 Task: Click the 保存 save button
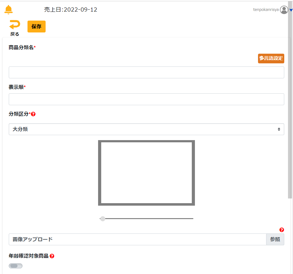click(37, 27)
